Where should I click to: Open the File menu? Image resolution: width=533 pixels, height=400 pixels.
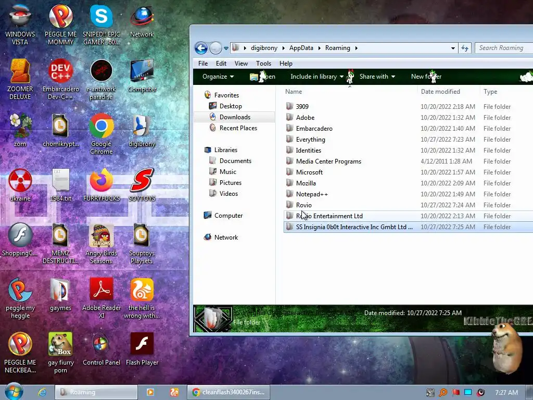click(x=203, y=64)
